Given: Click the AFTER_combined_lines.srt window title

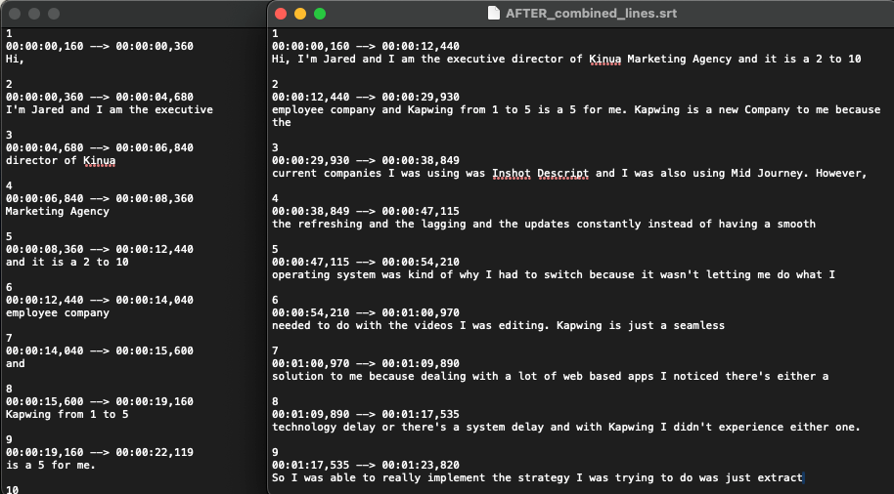Looking at the screenshot, I should (x=591, y=13).
